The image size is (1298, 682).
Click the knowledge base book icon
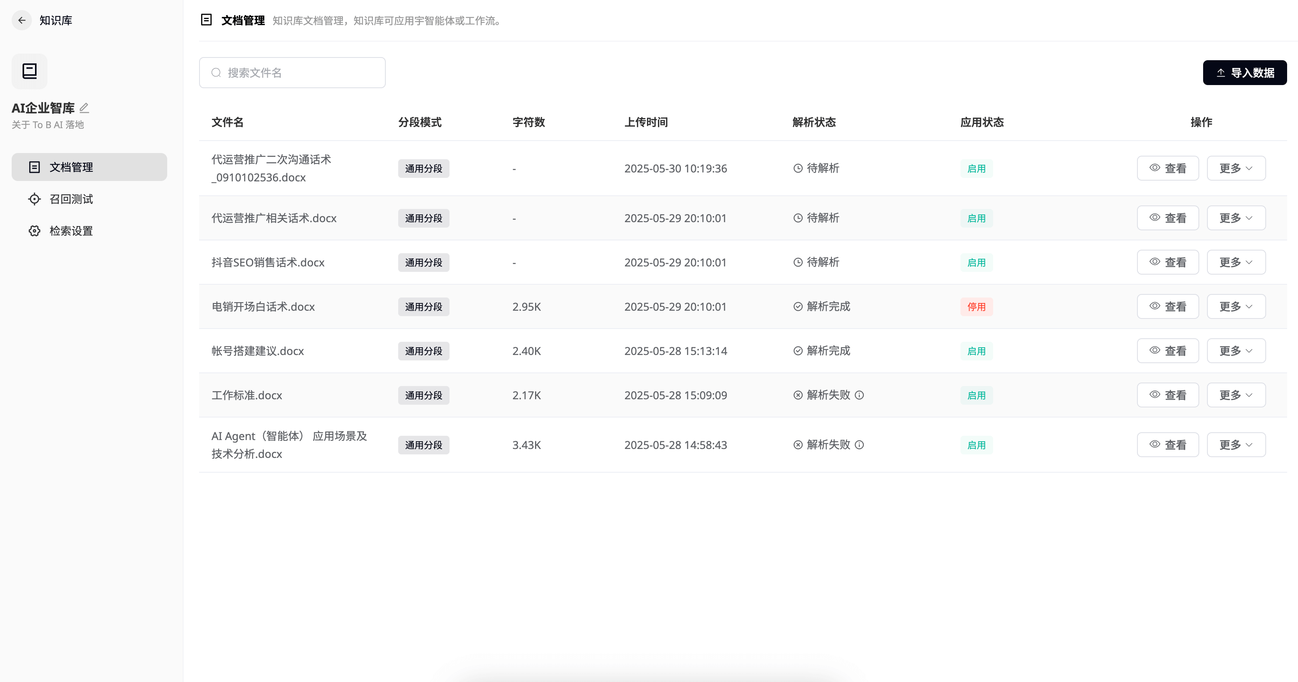click(x=30, y=71)
